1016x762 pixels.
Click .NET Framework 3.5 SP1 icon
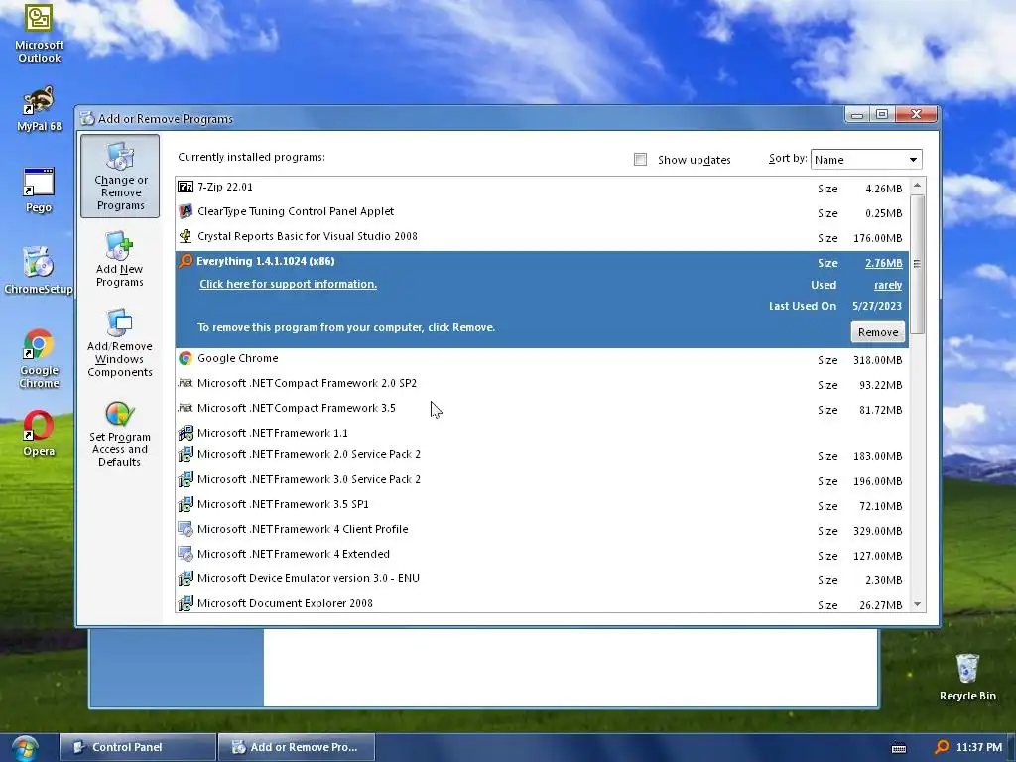tap(186, 504)
